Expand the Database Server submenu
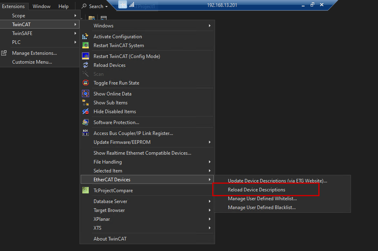This screenshot has width=378, height=251. (x=147, y=201)
